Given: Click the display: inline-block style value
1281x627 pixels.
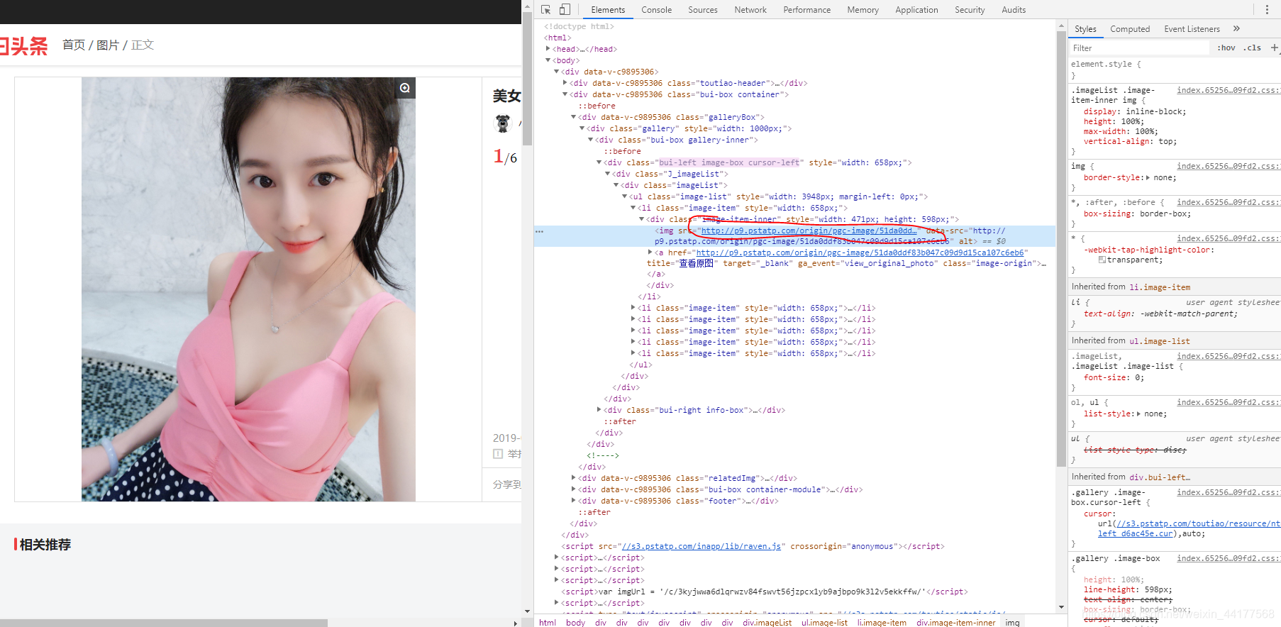Looking at the screenshot, I should click(x=1154, y=111).
